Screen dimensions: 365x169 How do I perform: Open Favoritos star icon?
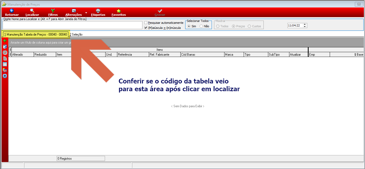pyautogui.click(x=119, y=11)
